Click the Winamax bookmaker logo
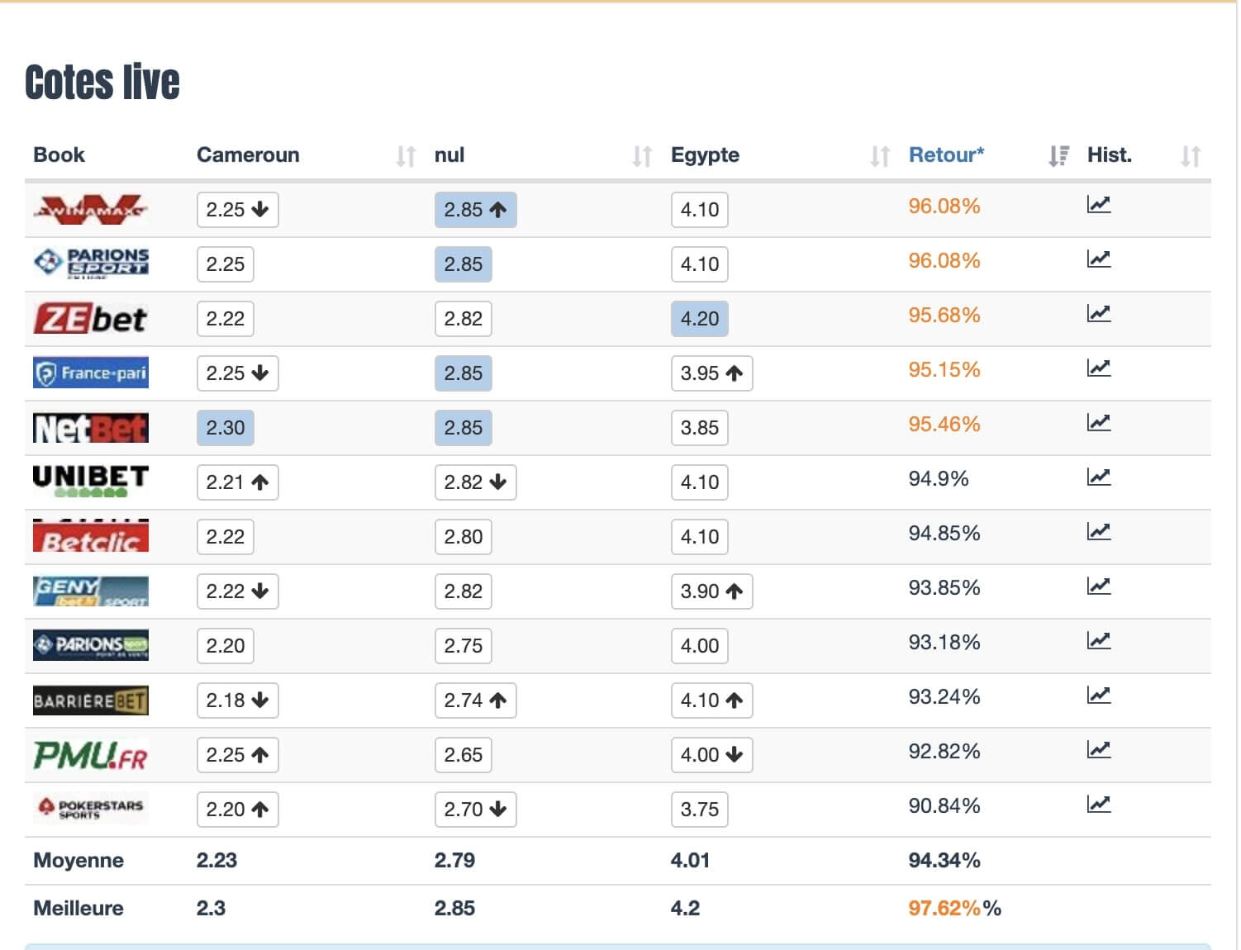 91,209
